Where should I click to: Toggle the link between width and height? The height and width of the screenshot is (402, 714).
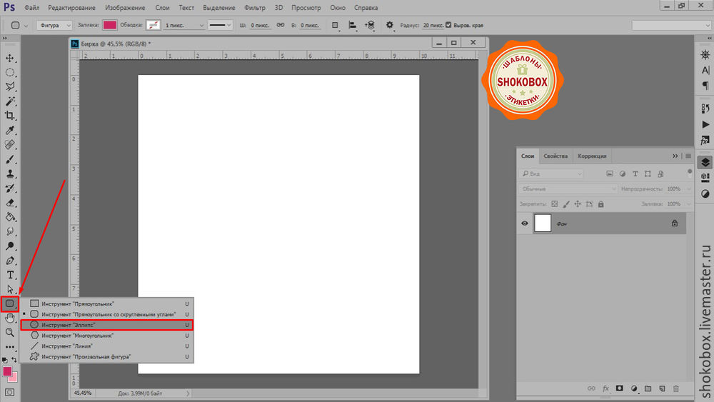coord(281,25)
